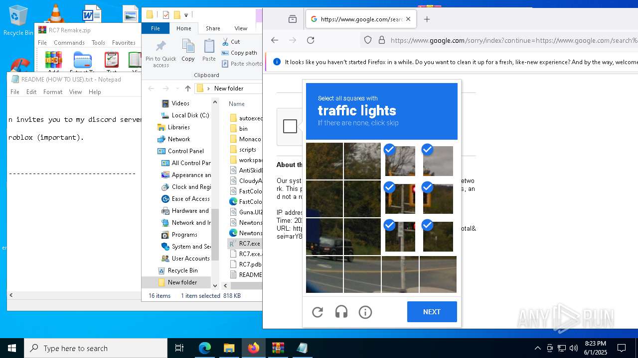Click Paste in Explorer ribbon
The height and width of the screenshot is (358, 638).
coord(209,51)
